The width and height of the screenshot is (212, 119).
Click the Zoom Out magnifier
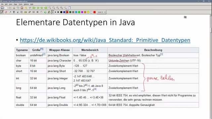[50, 8]
